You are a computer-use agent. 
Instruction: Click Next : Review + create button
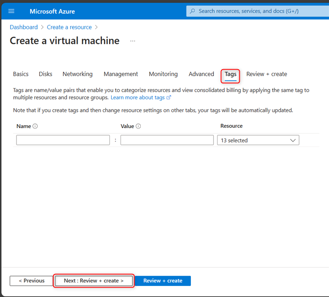(94, 281)
